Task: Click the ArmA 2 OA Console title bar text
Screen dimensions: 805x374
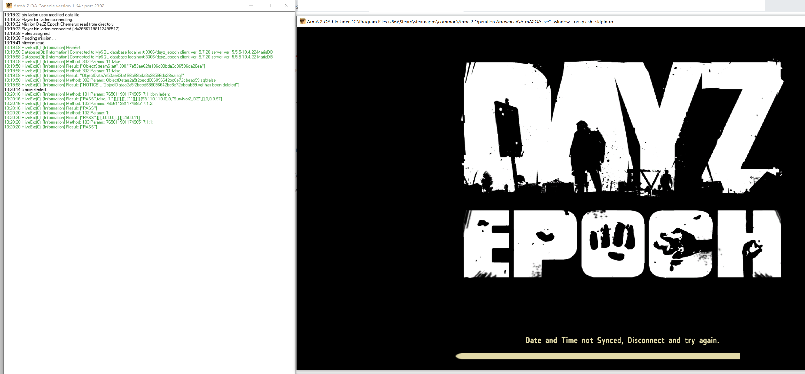Action: [59, 6]
